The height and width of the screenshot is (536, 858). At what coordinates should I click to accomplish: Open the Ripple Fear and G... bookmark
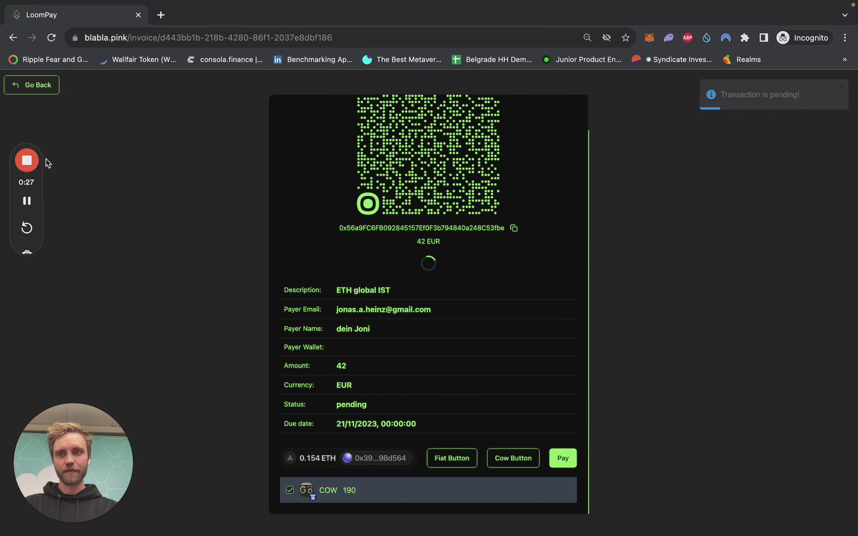coord(49,59)
